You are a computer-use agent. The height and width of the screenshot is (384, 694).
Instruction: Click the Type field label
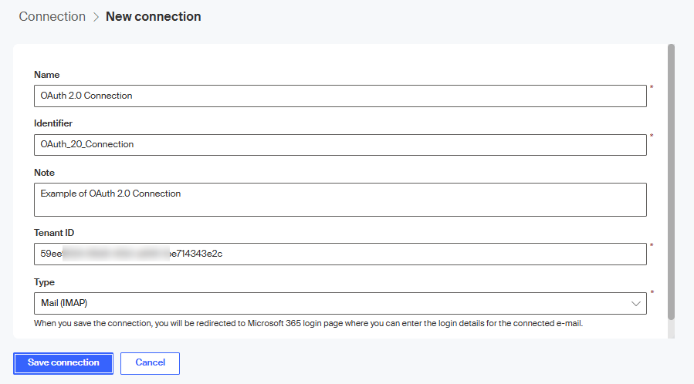[45, 282]
